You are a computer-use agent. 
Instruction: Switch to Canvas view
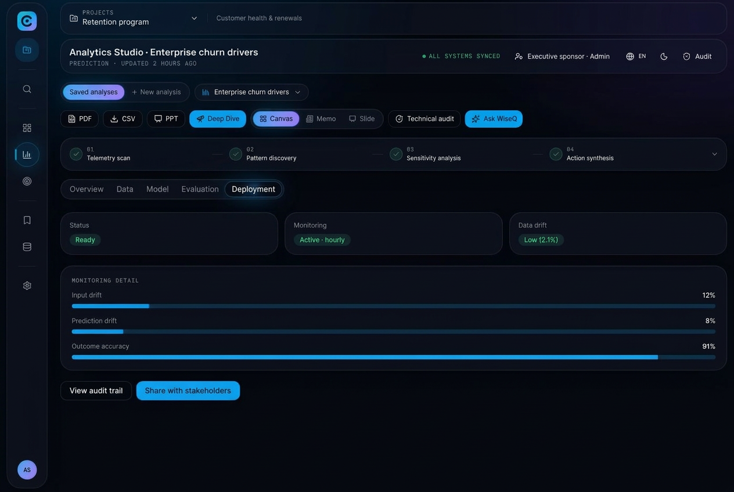(276, 119)
